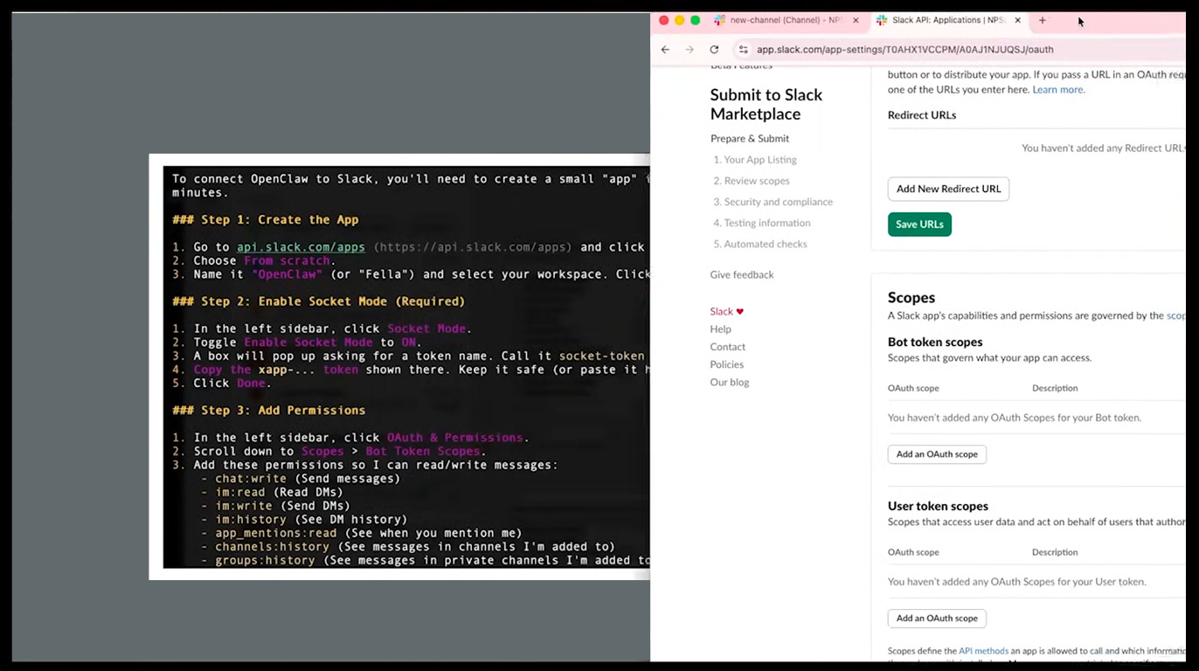Open Review scopes step
Viewport: 1199px width, 671px height.
(751, 181)
